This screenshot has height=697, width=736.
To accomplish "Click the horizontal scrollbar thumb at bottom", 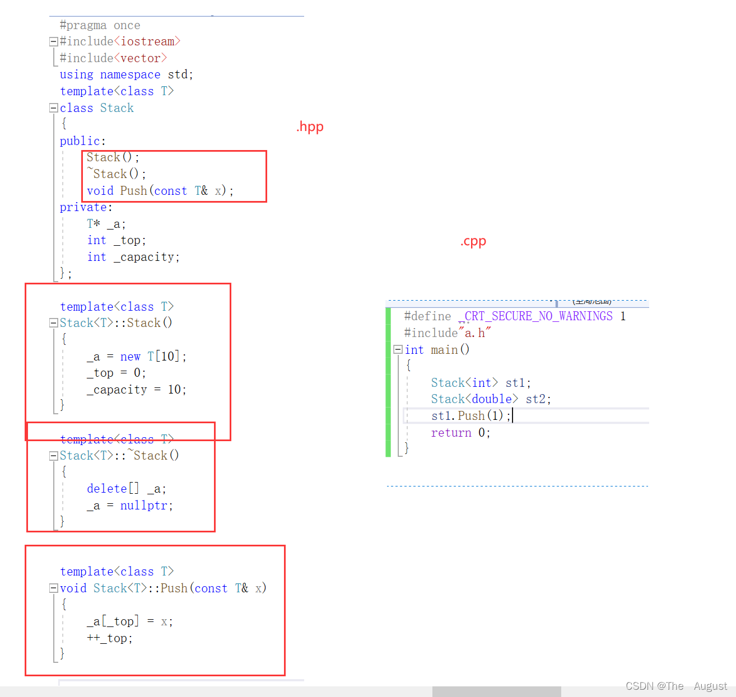I will click(496, 691).
